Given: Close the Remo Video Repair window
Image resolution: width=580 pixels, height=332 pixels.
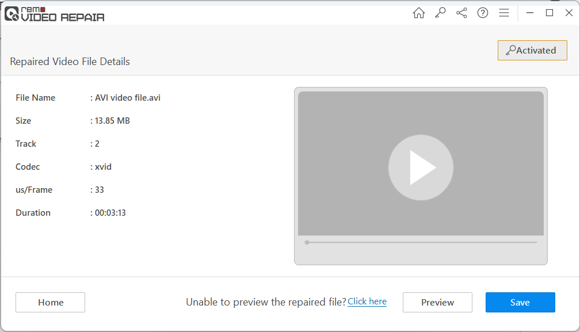Looking at the screenshot, I should pos(568,13).
